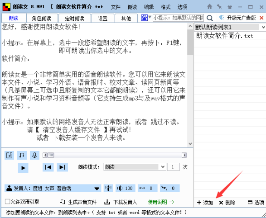Adjust volume control showing 100
The height and width of the screenshot is (218, 266).
[x=126, y=188]
